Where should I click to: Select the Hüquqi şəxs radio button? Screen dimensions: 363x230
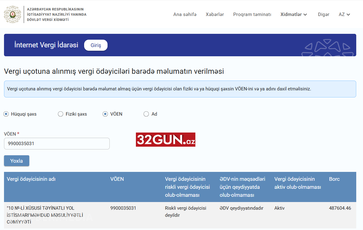(6, 114)
